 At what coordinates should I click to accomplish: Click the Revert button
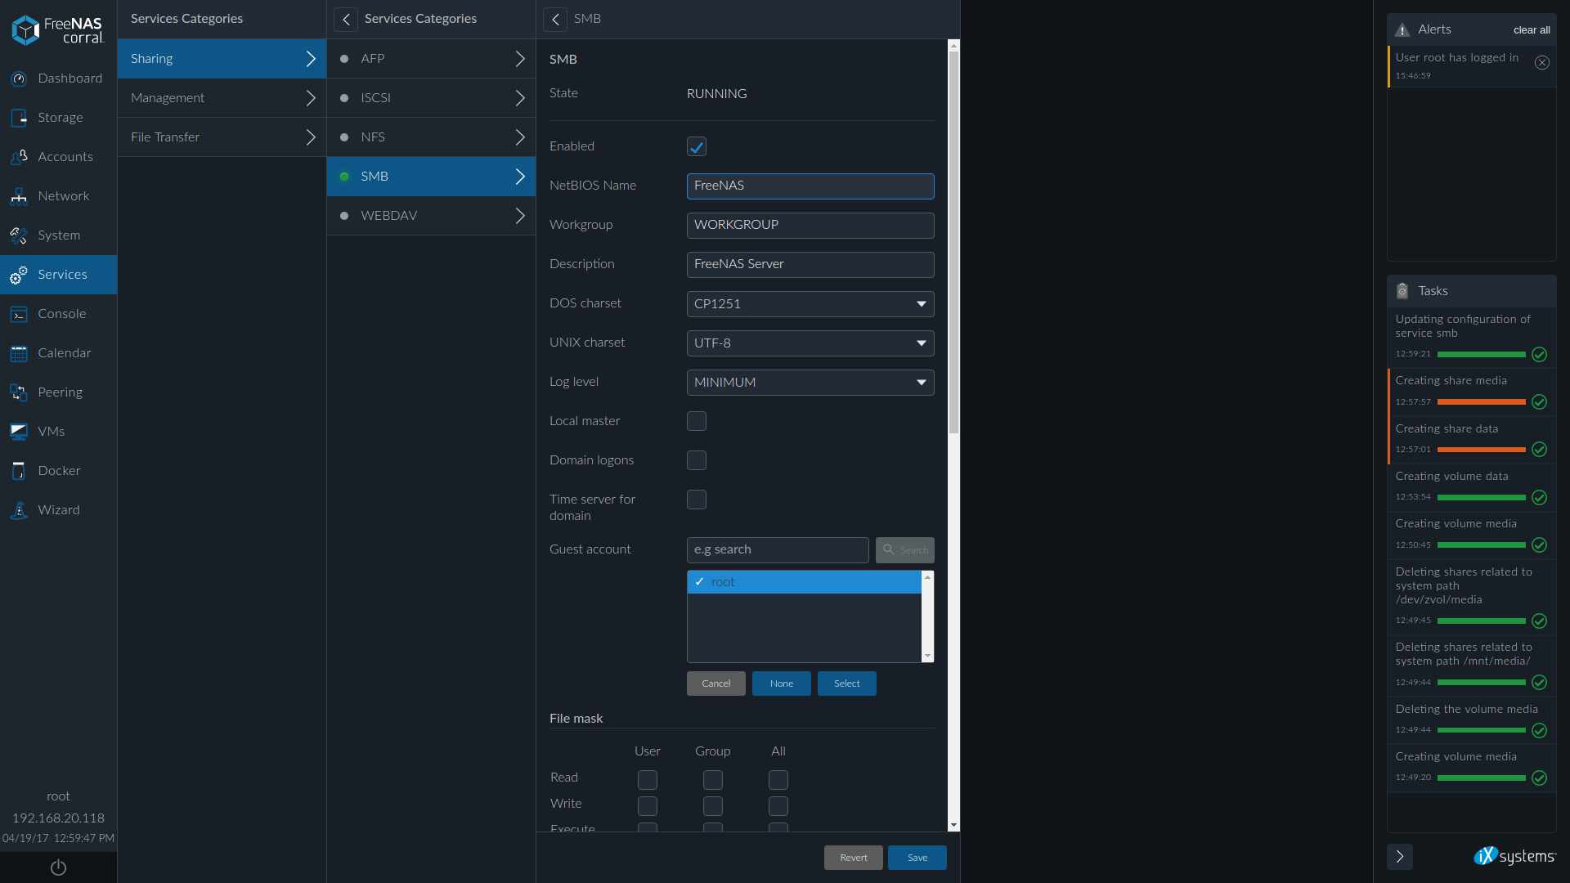[x=853, y=857]
